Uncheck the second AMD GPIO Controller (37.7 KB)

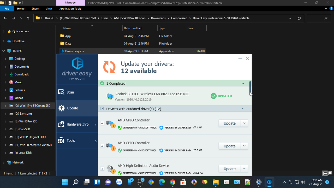click(x=102, y=146)
